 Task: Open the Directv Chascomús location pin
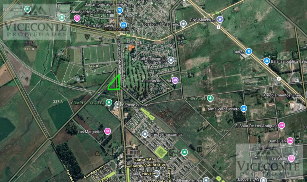click(145, 134)
